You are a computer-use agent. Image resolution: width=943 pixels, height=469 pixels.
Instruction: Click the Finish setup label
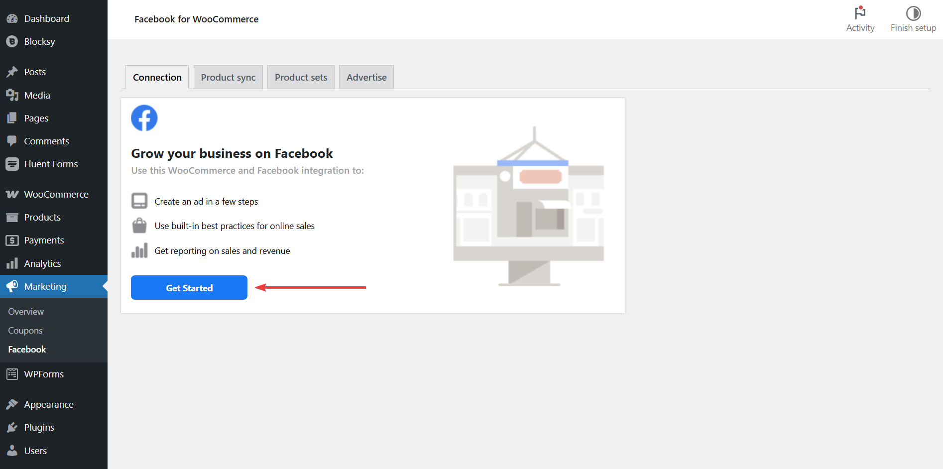coord(913,28)
